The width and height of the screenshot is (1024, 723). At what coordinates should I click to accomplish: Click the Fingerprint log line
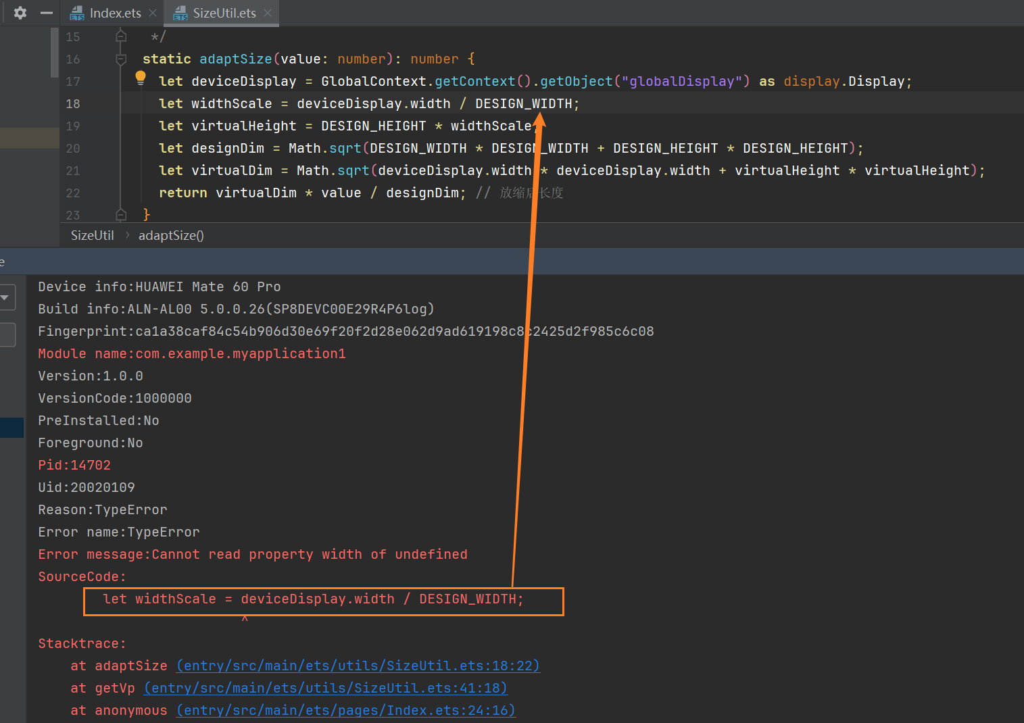click(346, 331)
